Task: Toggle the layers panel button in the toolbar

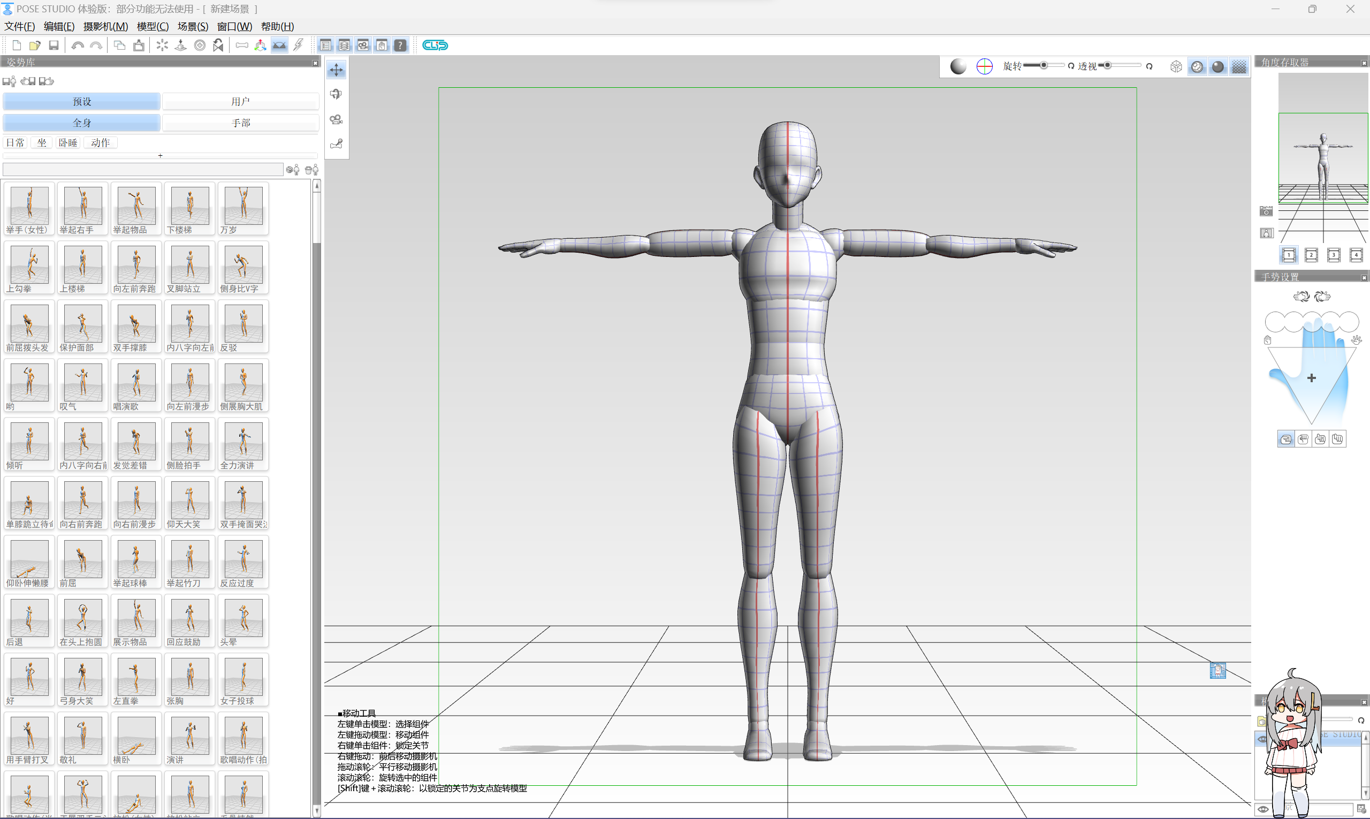Action: coord(344,45)
